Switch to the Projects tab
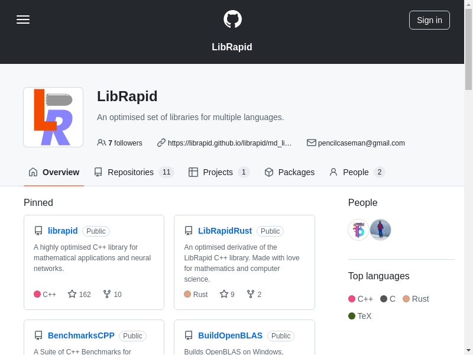 (219, 172)
